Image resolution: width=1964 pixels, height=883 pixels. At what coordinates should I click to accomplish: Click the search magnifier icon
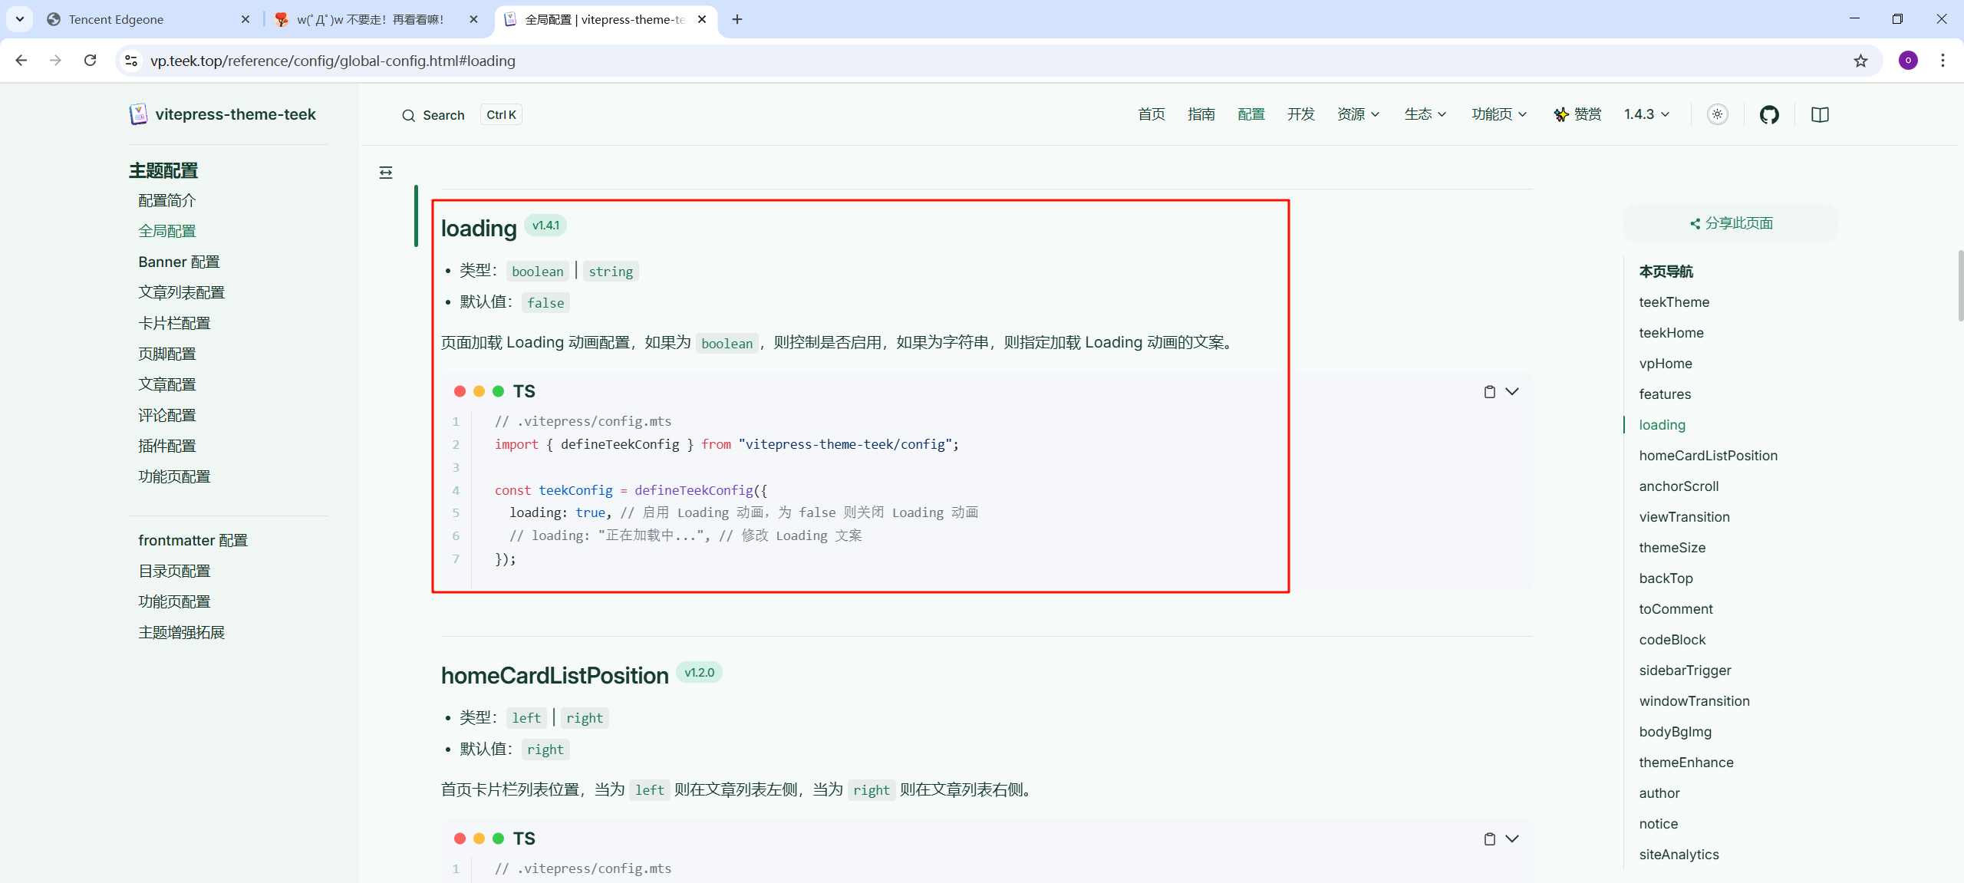[408, 115]
